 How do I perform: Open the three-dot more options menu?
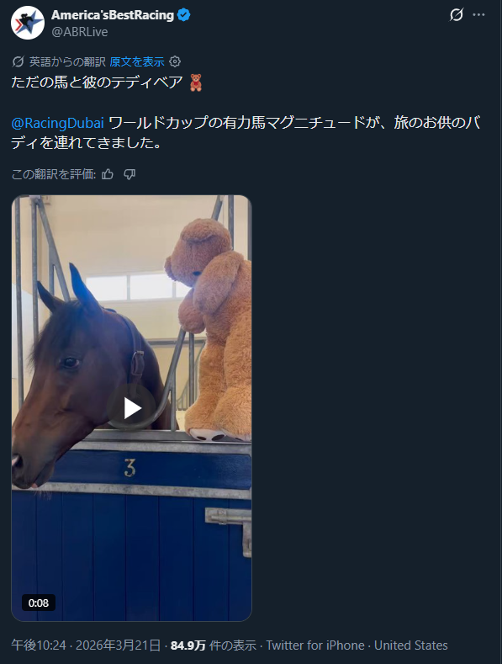click(478, 15)
